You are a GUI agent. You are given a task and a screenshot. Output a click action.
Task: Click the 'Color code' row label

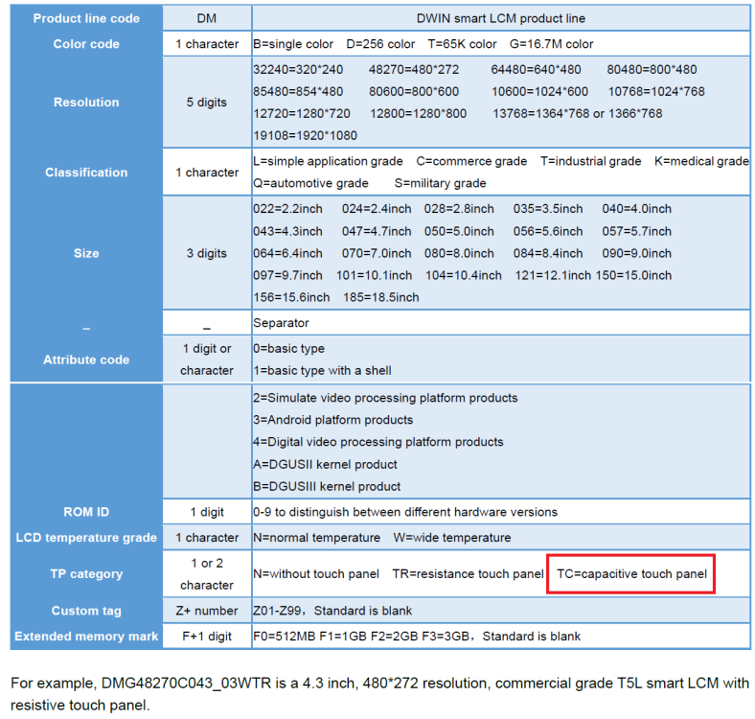(x=86, y=44)
